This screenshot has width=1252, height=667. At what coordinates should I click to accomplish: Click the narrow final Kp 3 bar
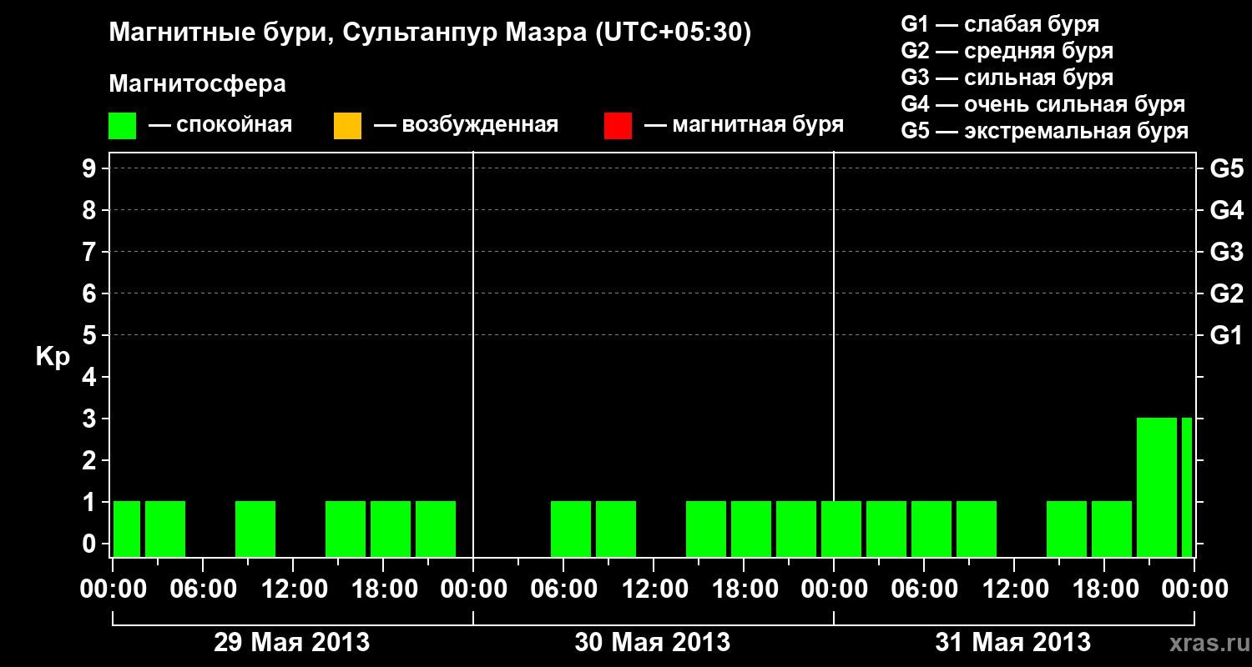pos(1187,487)
